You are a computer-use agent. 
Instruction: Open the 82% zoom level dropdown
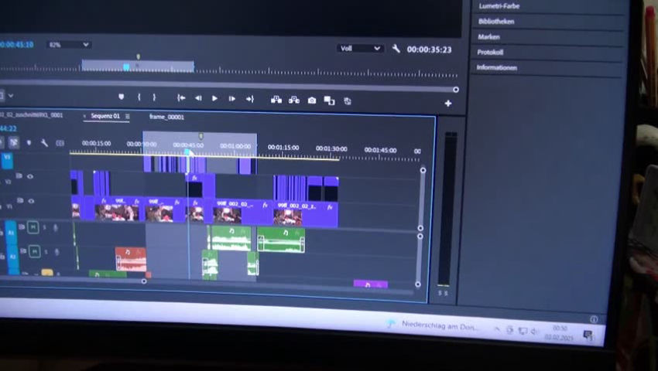coord(69,44)
